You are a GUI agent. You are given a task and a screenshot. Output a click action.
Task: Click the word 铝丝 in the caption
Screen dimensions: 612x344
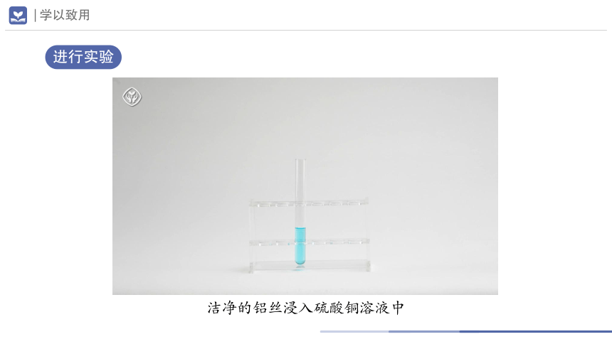(268, 308)
